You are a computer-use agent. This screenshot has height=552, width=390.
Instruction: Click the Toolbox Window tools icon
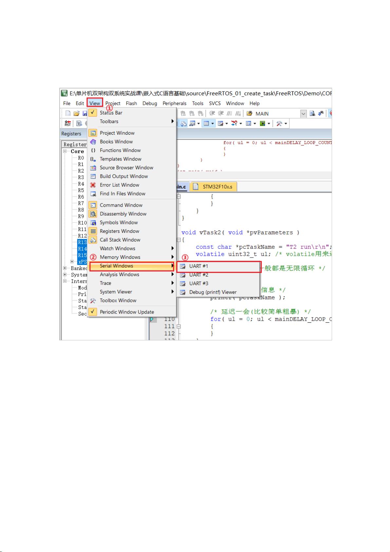[93, 301]
